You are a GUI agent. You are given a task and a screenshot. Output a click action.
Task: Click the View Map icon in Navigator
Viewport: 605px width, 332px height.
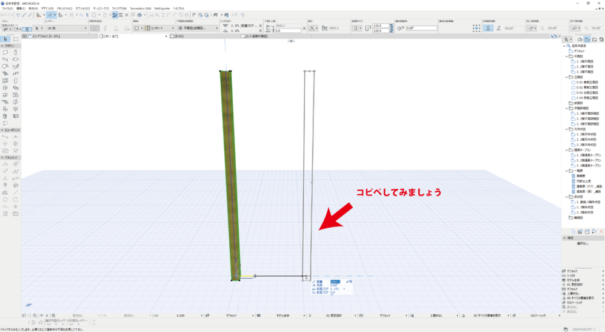[587, 39]
